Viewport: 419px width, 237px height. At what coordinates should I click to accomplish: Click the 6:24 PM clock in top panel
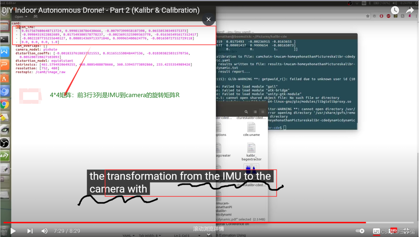tap(406, 3)
